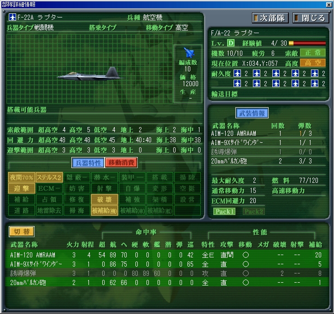Toggle the 夜間70% trait cell

tap(22, 178)
